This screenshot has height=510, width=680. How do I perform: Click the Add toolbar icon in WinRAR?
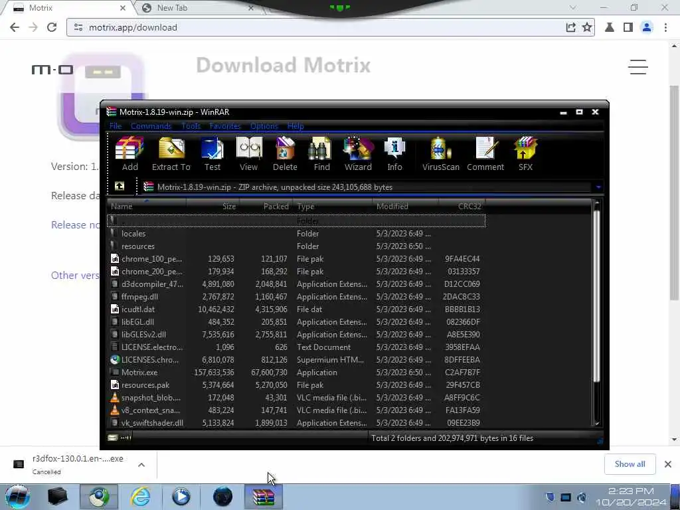coord(129,154)
